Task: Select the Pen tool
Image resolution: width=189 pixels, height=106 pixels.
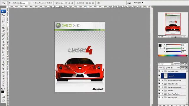Action: pos(3,62)
